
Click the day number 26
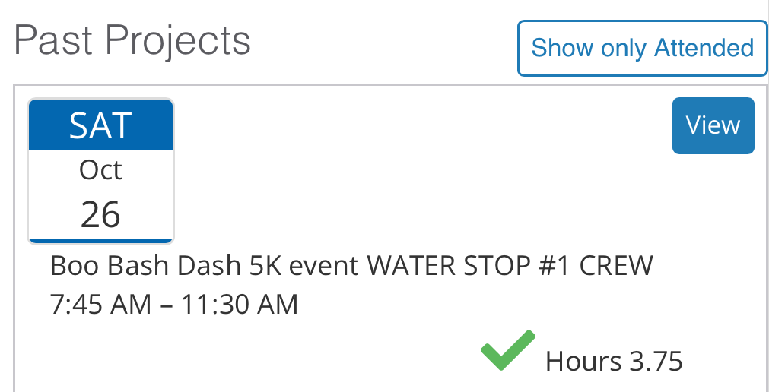tap(101, 214)
